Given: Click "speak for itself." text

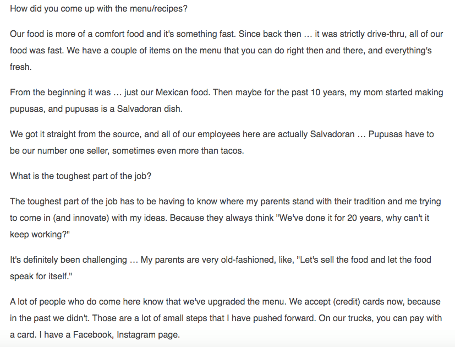Looking at the screenshot, I should click(x=41, y=276).
